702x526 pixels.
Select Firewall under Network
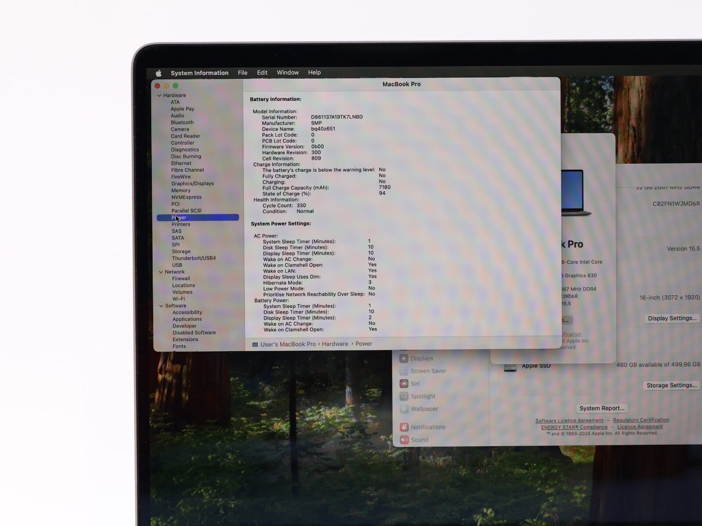click(x=181, y=278)
